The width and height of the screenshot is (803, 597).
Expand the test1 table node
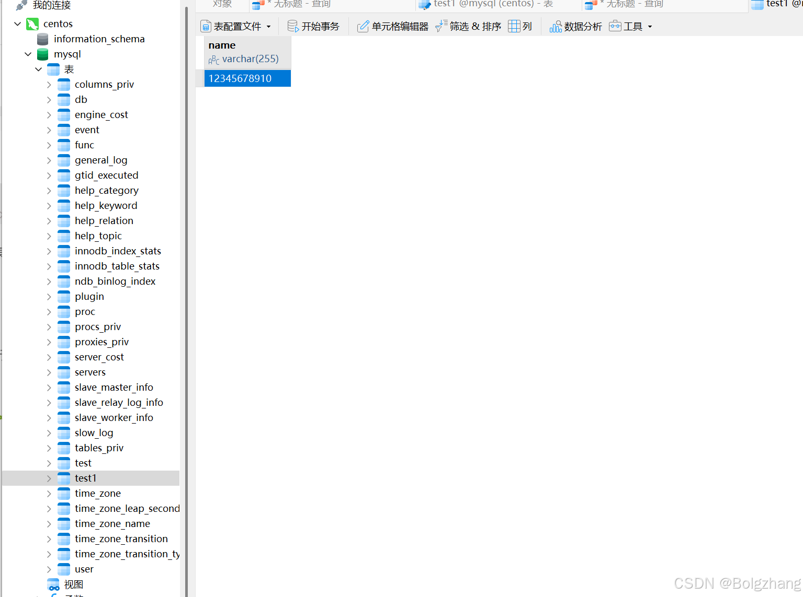point(49,478)
